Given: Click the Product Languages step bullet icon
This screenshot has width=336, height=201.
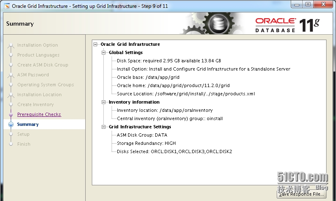Looking at the screenshot, I should (x=11, y=55).
